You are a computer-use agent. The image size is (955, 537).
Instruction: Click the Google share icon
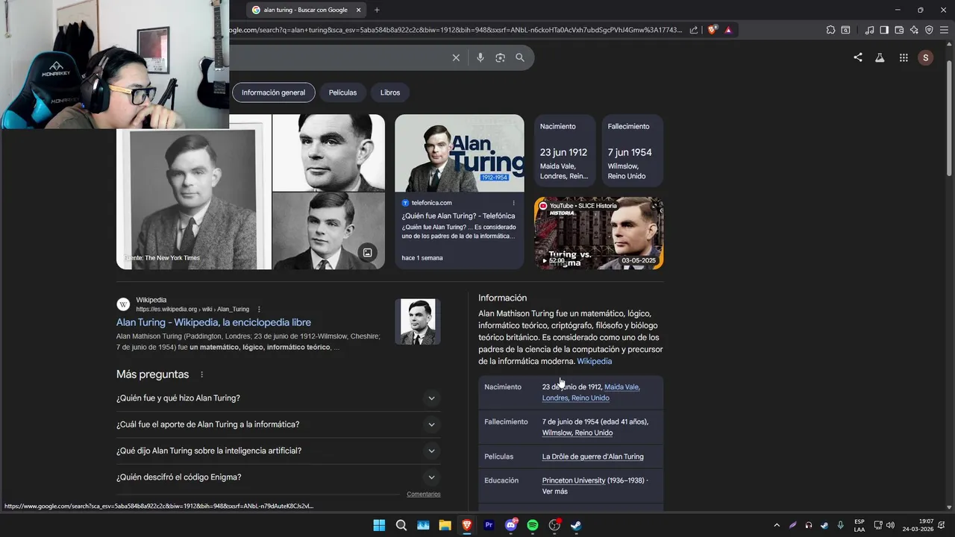click(x=858, y=57)
